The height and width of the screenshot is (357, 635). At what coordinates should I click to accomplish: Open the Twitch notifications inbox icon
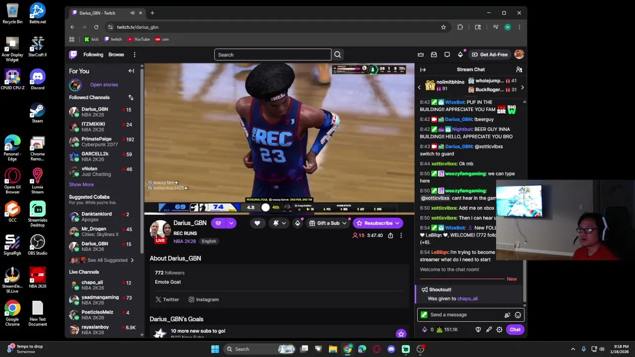434,55
